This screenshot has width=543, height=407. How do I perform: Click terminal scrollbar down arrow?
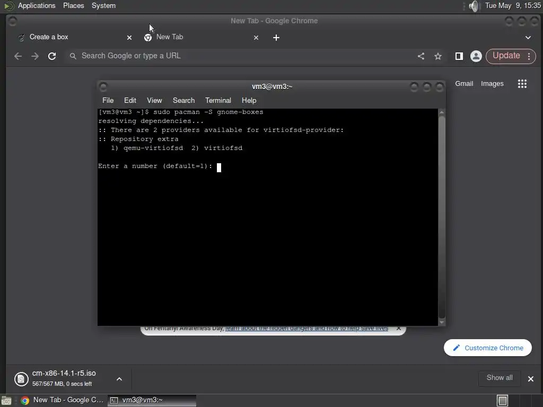click(442, 322)
